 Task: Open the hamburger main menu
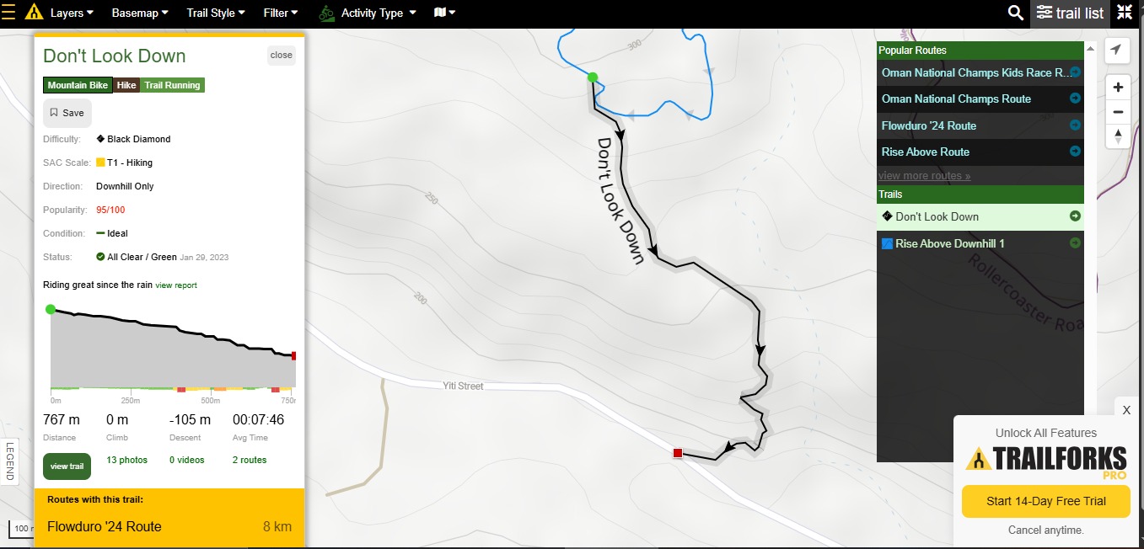[x=8, y=13]
